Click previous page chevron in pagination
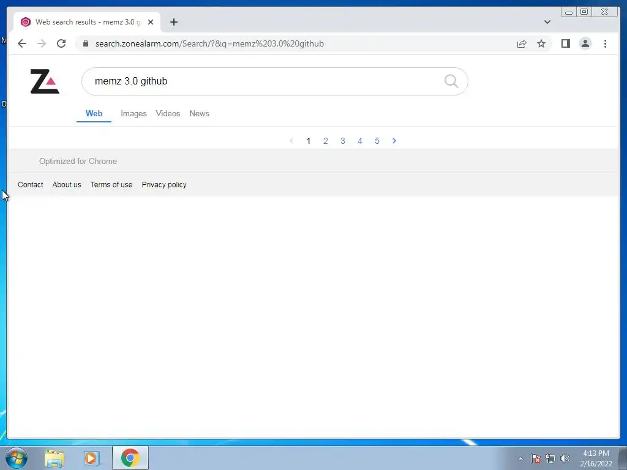This screenshot has height=470, width=627. point(291,141)
